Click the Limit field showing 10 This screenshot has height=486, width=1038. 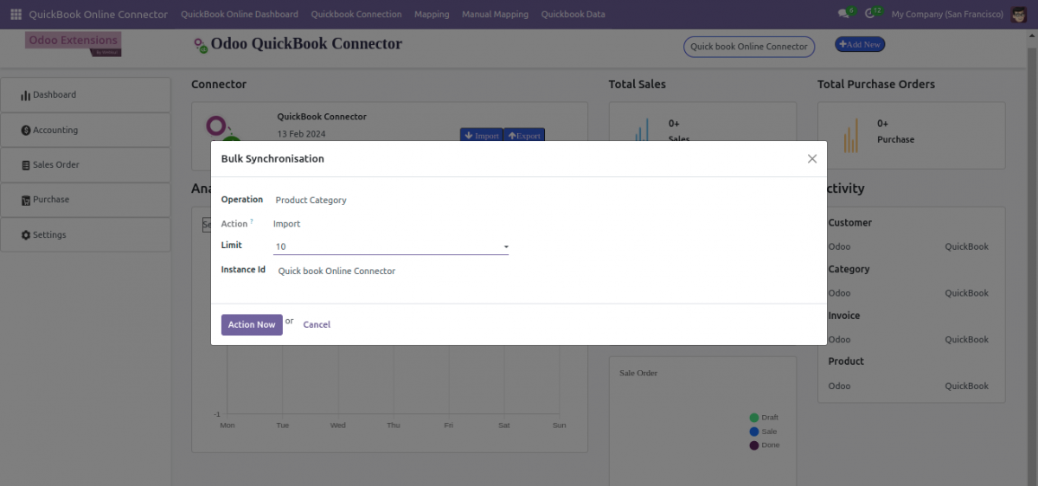pyautogui.click(x=391, y=246)
